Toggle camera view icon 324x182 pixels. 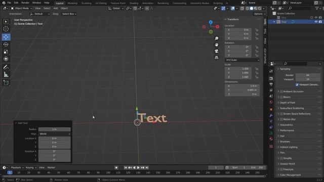(216, 51)
